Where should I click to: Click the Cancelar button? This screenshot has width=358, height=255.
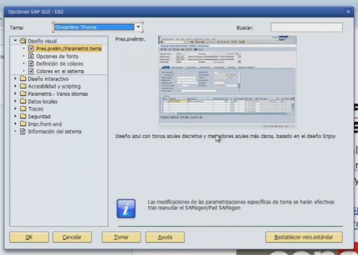tap(72, 237)
